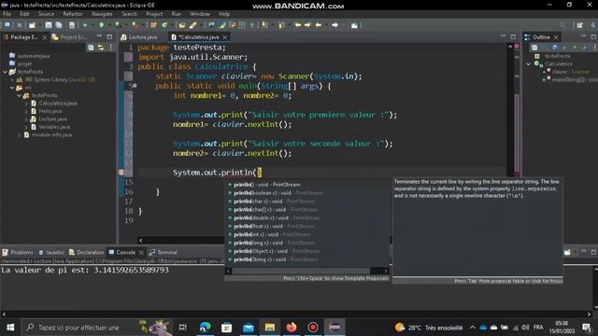Run the program with the green Run button
This screenshot has width=598, height=336.
[x=102, y=25]
